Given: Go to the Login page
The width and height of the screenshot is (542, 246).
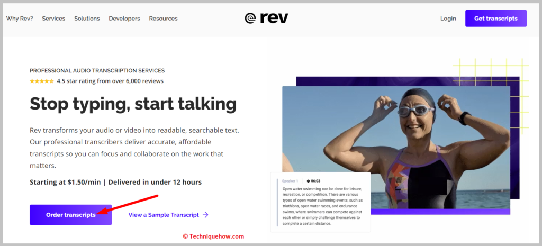Looking at the screenshot, I should point(448,19).
